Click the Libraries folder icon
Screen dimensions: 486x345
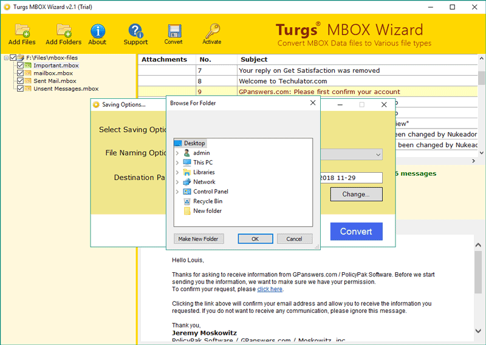(187, 172)
